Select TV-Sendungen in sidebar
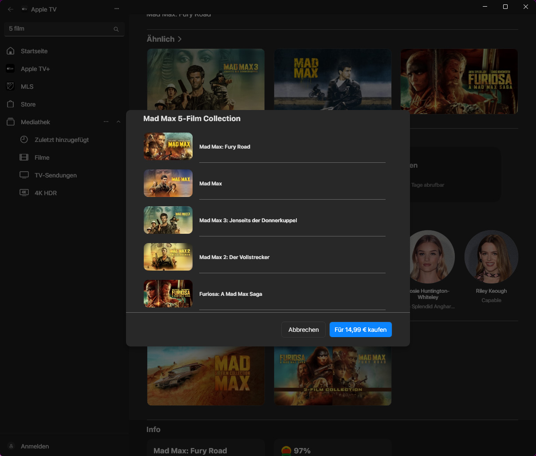The height and width of the screenshot is (456, 536). pyautogui.click(x=55, y=175)
